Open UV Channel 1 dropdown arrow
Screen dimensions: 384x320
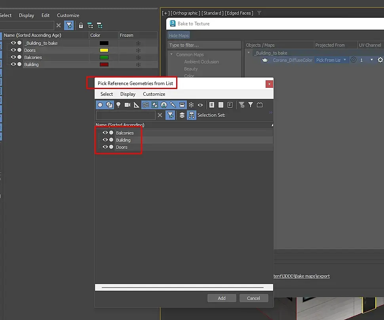(371, 60)
